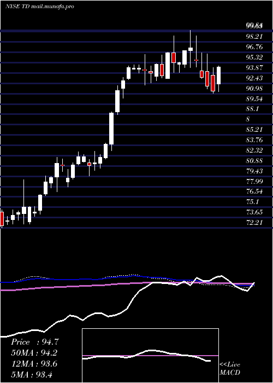The image size is (273, 383).
Task: Select the 79.43 price axis label
Action: [255, 171]
